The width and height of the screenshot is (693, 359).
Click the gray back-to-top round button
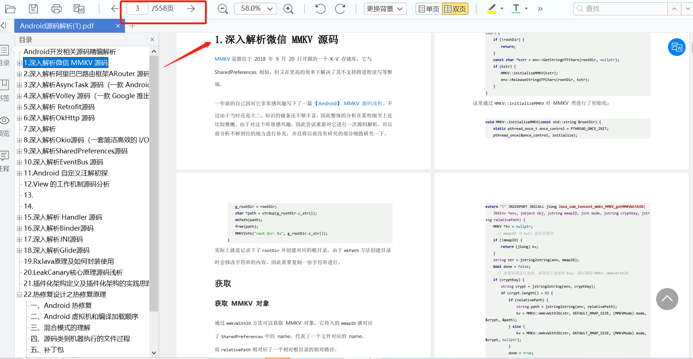pyautogui.click(x=667, y=299)
